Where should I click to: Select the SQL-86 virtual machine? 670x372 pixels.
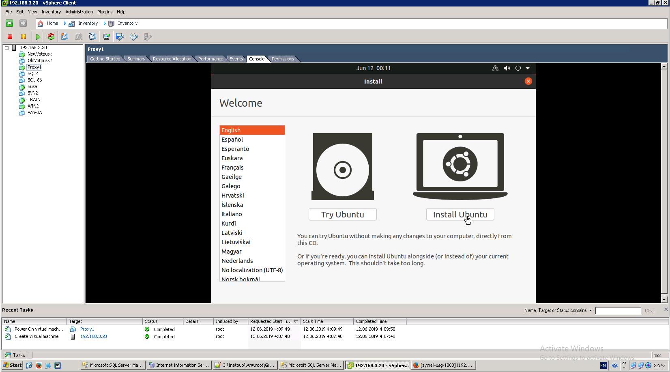[35, 80]
